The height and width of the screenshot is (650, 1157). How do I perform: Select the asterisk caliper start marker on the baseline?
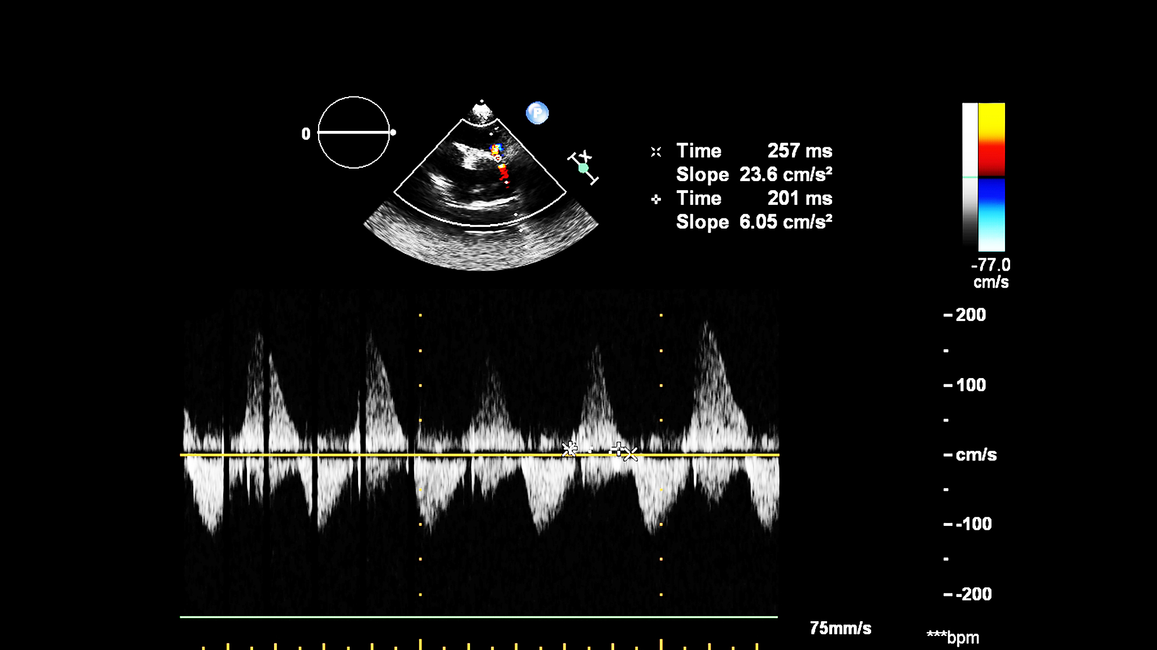point(569,449)
